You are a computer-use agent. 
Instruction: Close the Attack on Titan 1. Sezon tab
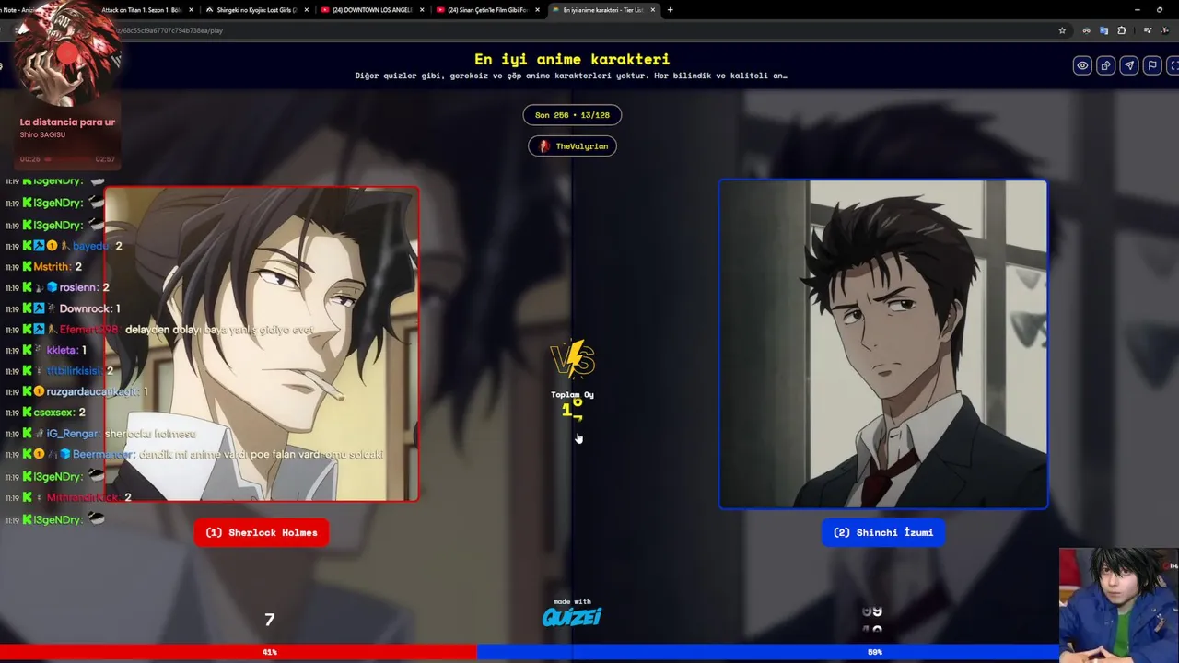pyautogui.click(x=191, y=10)
